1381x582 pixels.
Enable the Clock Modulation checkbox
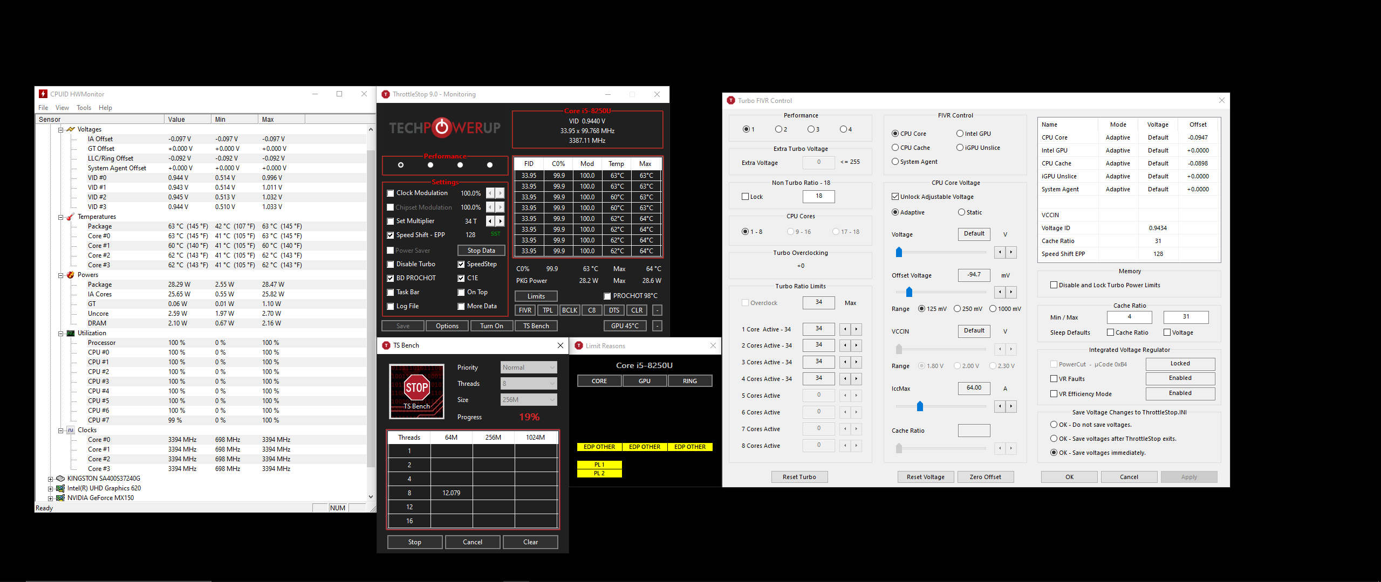coord(391,193)
